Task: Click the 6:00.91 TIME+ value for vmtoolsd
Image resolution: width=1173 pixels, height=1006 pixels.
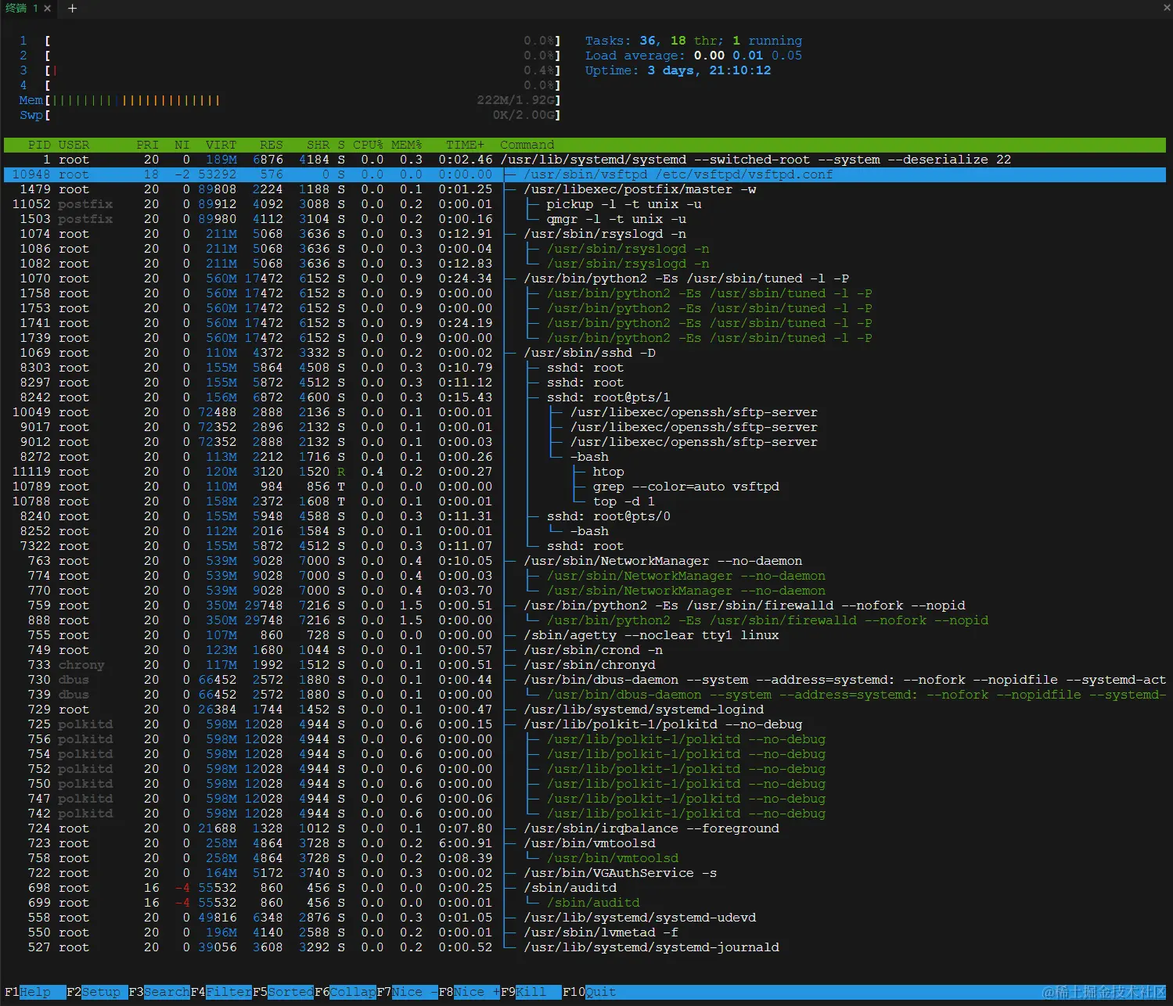Action: click(x=465, y=843)
